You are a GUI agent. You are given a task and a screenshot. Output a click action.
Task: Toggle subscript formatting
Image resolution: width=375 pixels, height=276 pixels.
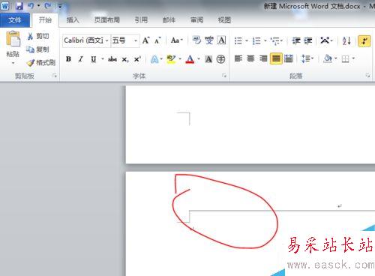(x=125, y=59)
